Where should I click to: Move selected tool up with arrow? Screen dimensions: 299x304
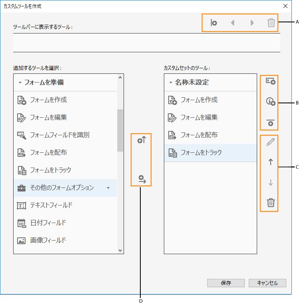(x=271, y=162)
